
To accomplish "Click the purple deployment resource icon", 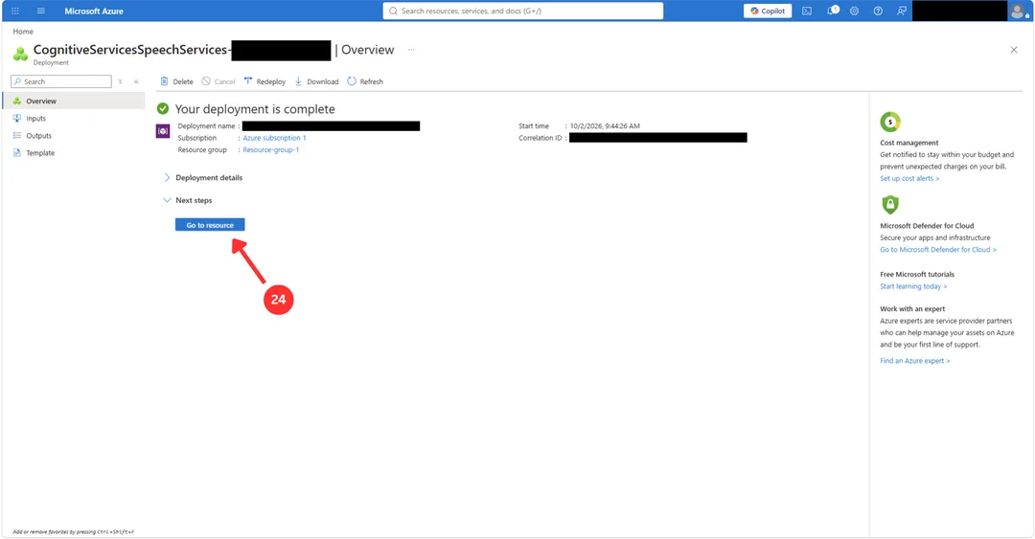I will coord(162,131).
